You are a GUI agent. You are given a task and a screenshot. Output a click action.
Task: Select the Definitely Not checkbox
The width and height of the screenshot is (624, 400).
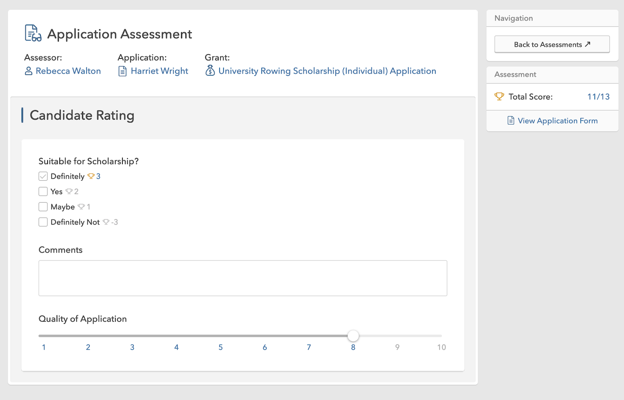pos(43,222)
